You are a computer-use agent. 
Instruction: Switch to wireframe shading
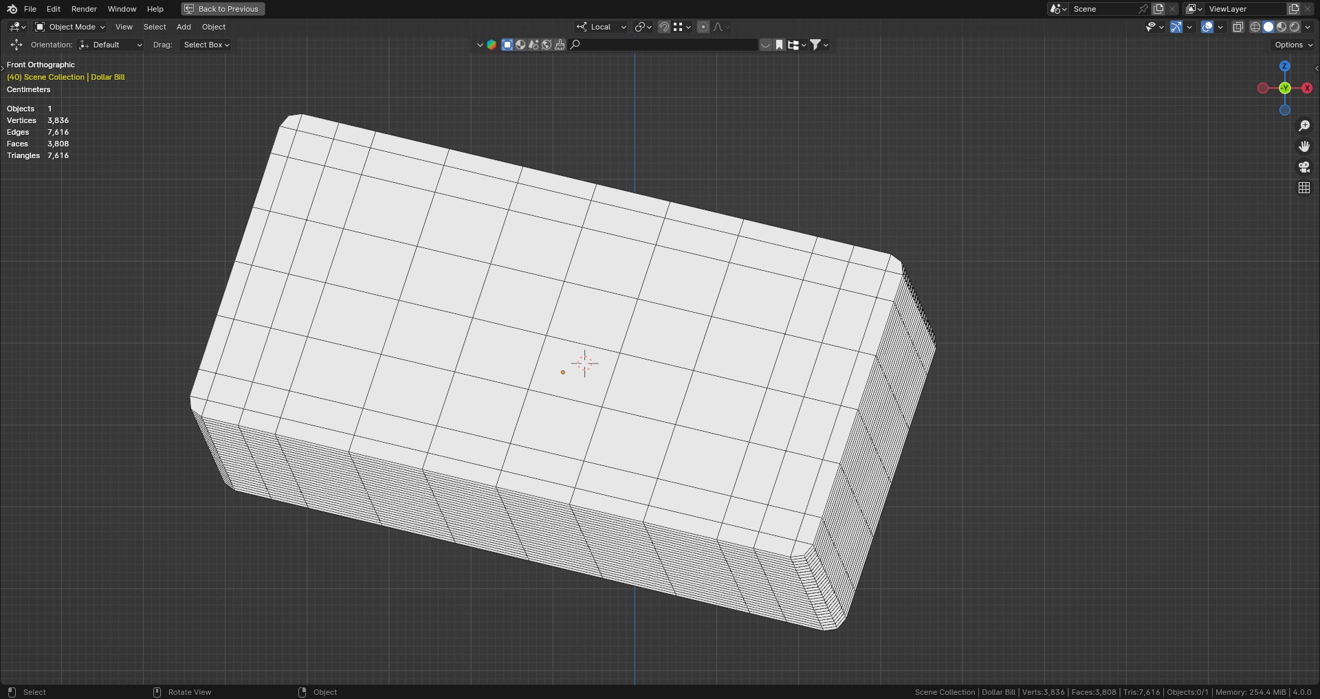(1255, 27)
